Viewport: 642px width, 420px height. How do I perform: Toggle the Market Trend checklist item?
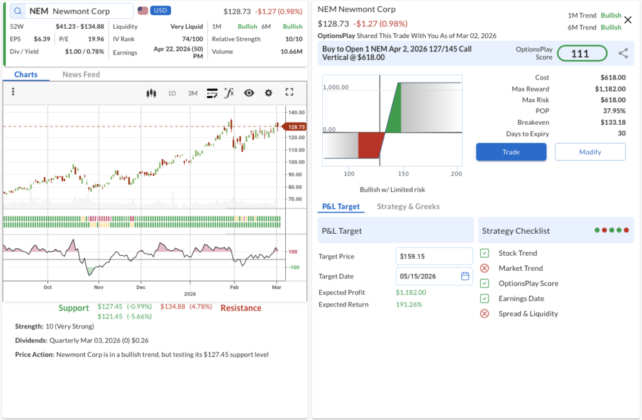point(484,268)
